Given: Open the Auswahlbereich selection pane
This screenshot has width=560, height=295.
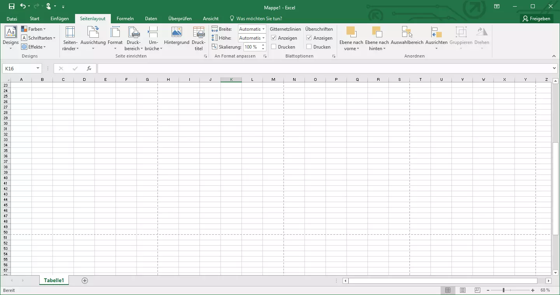Looking at the screenshot, I should pyautogui.click(x=407, y=36).
